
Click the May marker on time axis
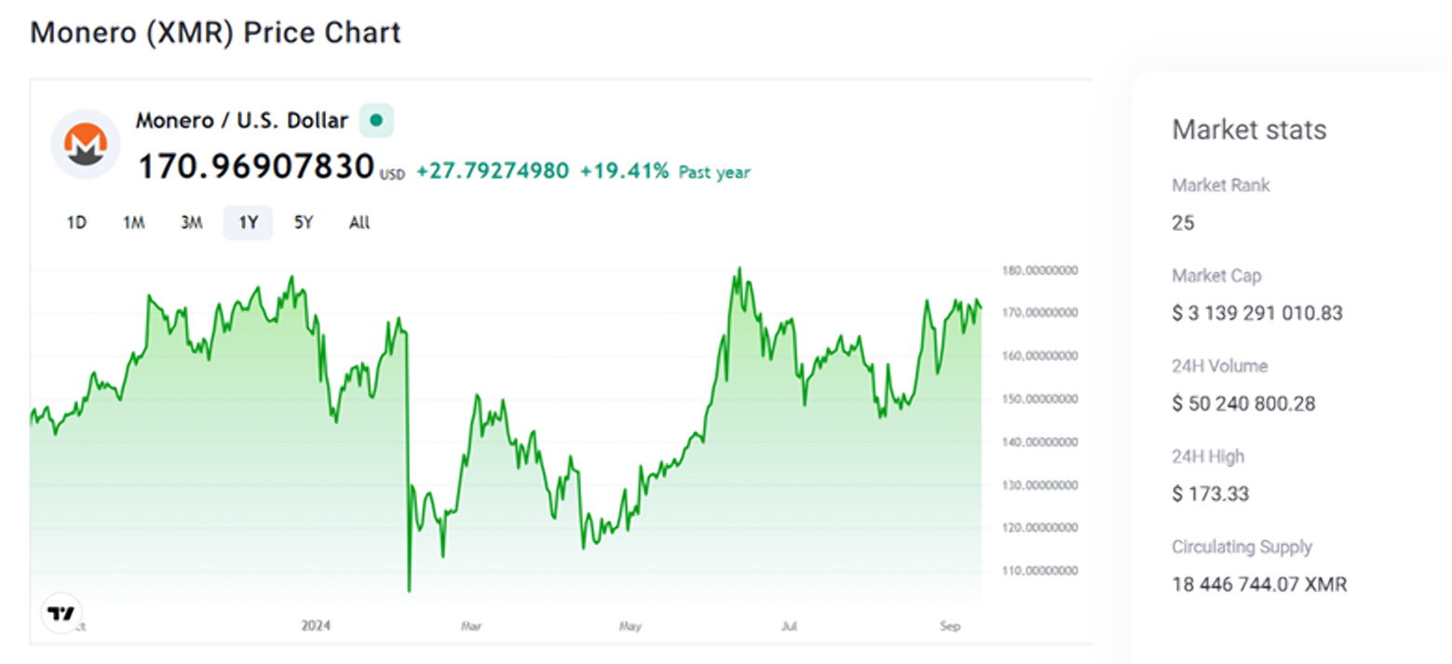point(631,627)
